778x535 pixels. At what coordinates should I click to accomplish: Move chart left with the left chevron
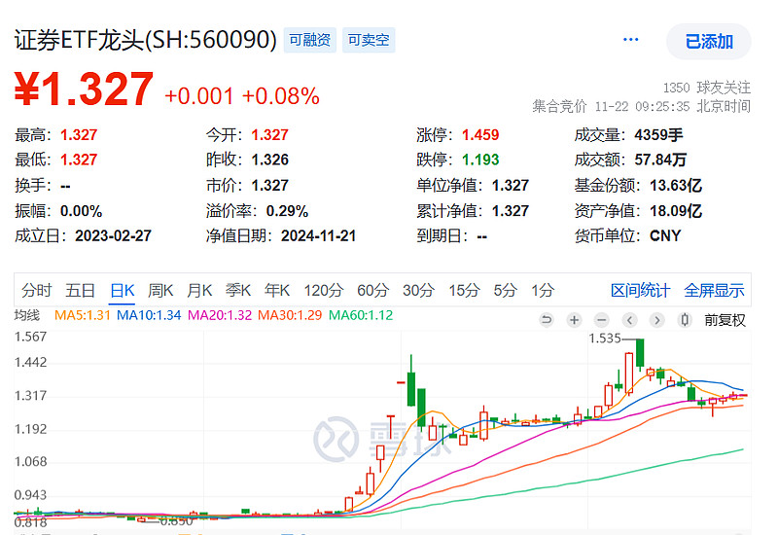(629, 320)
